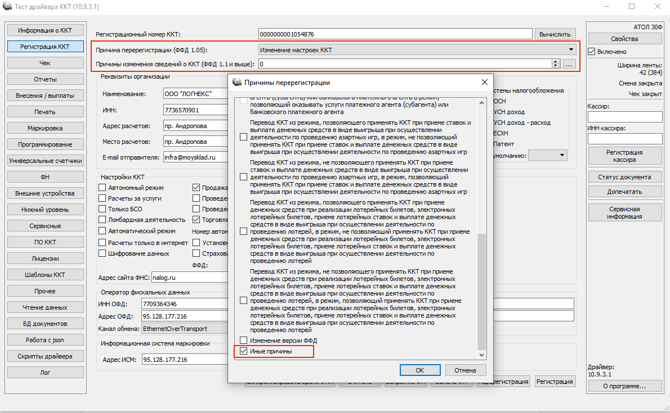
Task: Toggle the Включено checkbox
Action: point(592,52)
